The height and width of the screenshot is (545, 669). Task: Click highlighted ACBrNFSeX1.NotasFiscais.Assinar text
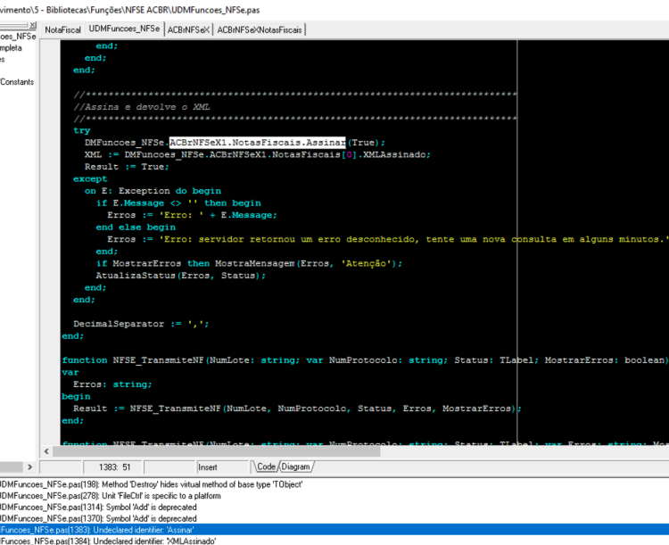pyautogui.click(x=257, y=143)
